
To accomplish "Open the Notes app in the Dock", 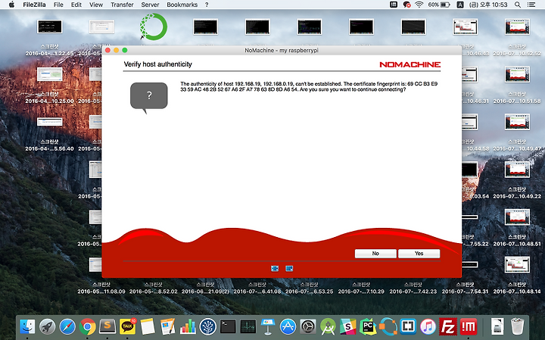I will pyautogui.click(x=148, y=326).
